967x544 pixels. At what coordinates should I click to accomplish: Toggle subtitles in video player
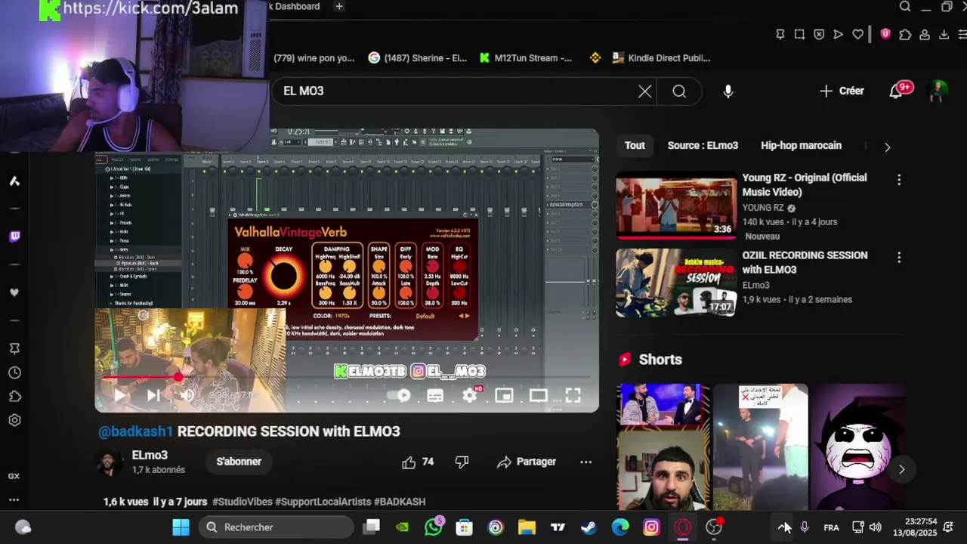[x=435, y=395]
